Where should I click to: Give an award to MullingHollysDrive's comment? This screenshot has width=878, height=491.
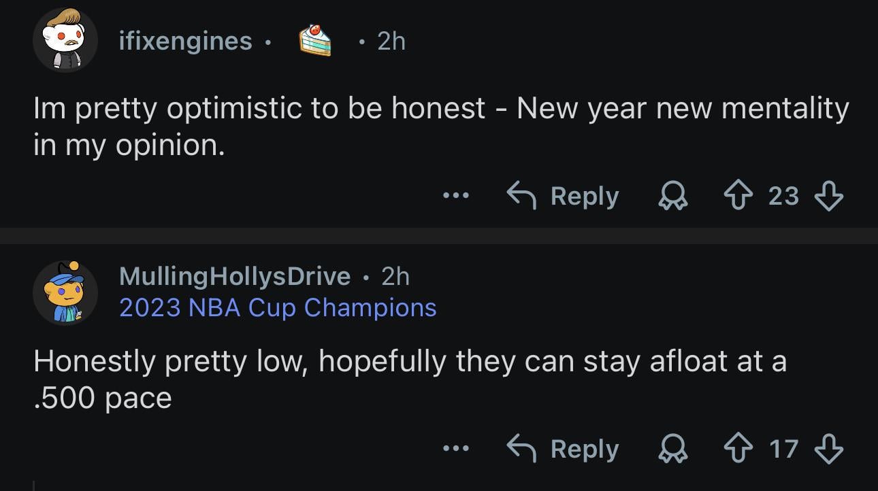point(672,447)
